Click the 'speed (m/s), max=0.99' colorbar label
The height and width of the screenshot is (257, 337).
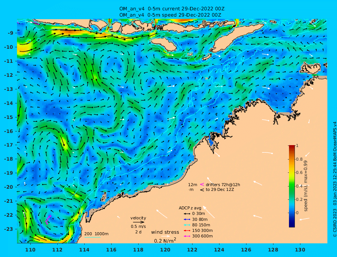tap(306, 186)
